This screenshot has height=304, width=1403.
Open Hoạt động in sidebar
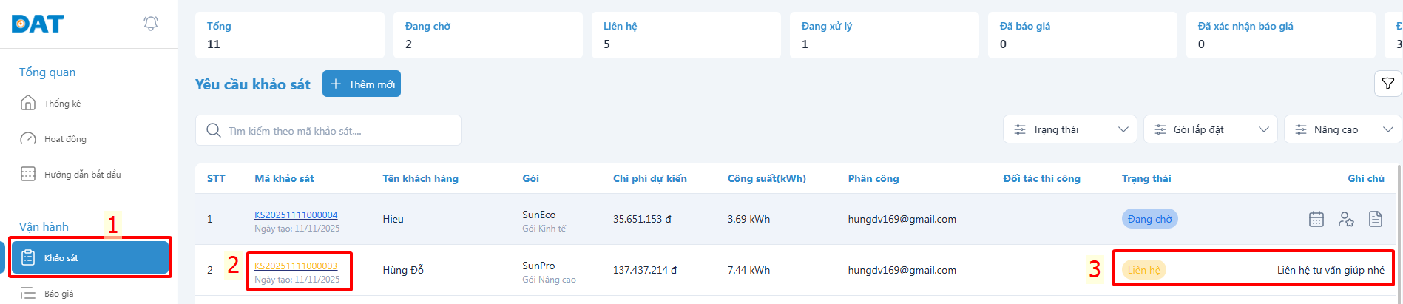coord(65,139)
